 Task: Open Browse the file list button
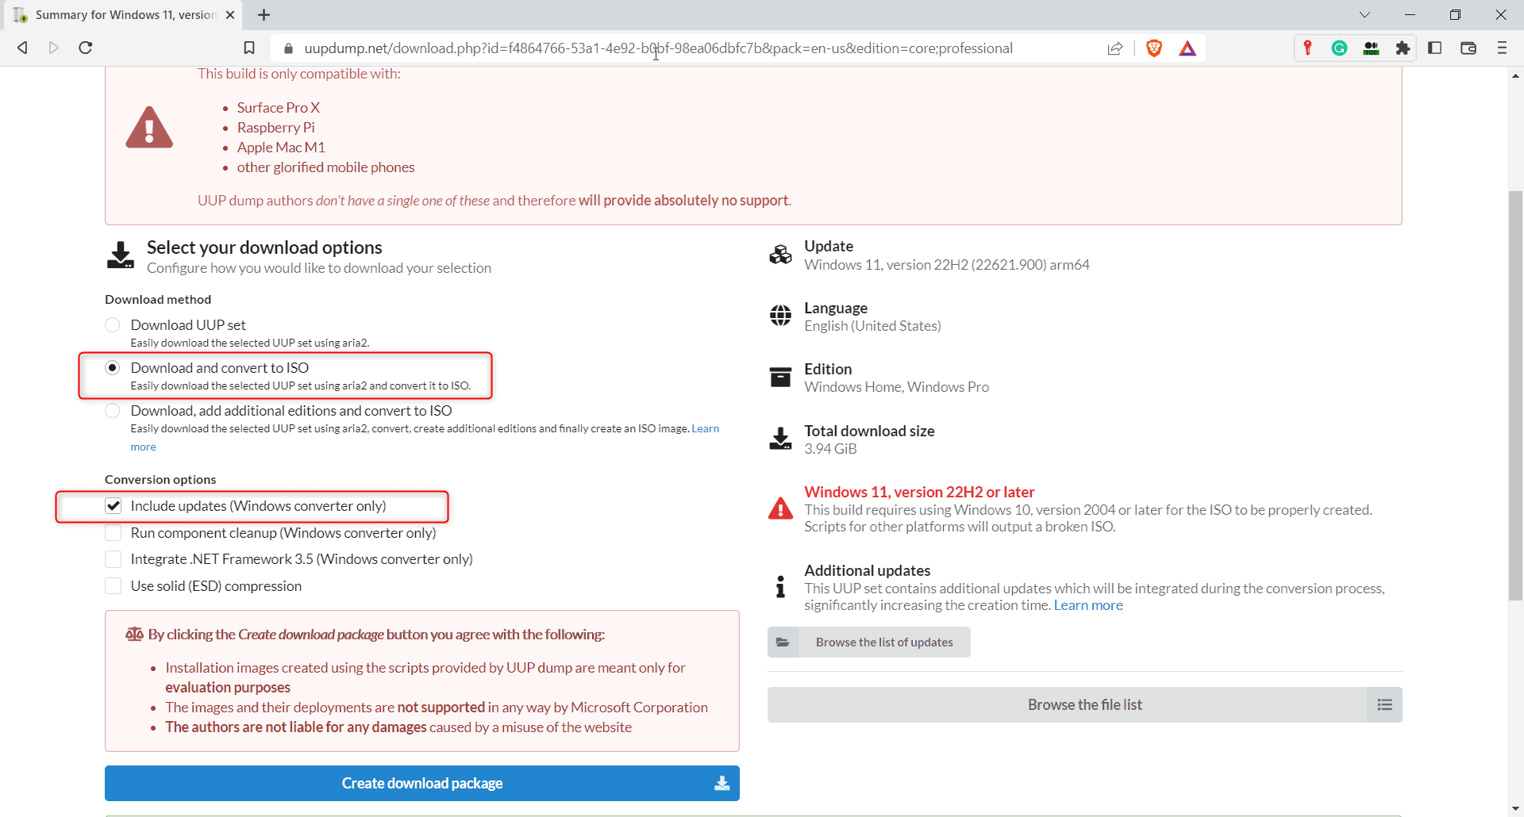[x=1085, y=704]
